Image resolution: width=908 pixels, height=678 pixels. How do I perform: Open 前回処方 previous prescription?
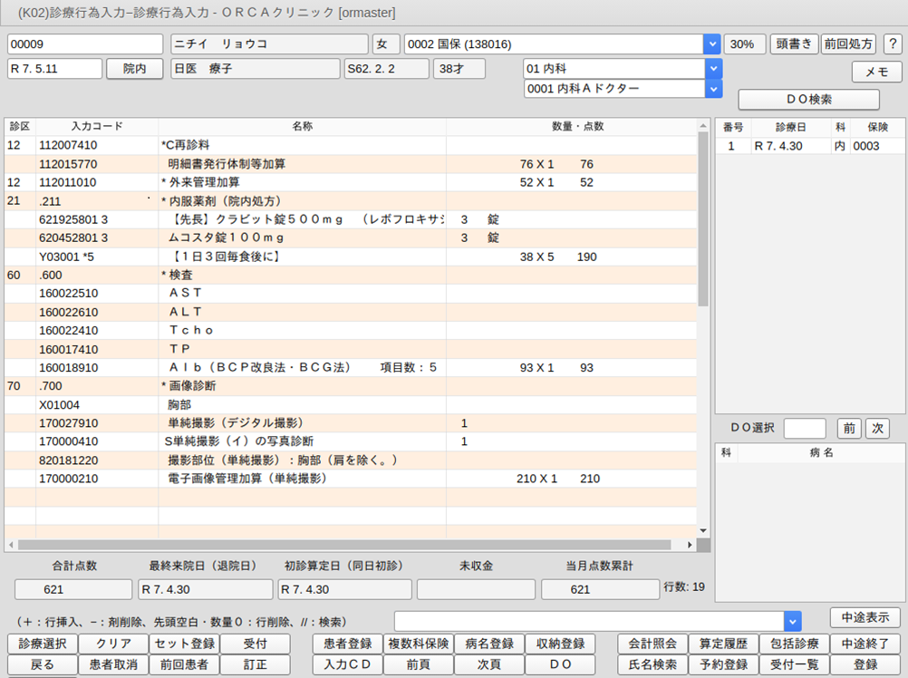click(x=848, y=44)
